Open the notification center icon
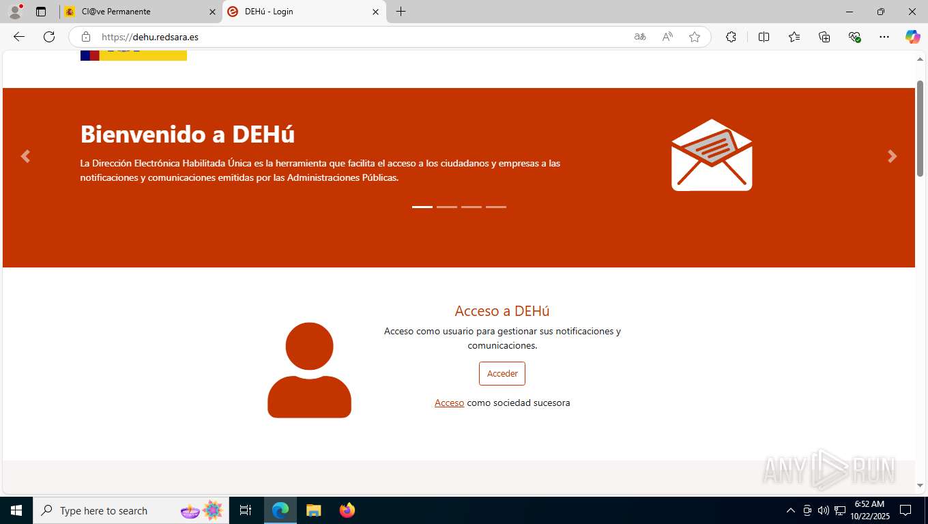 point(905,510)
